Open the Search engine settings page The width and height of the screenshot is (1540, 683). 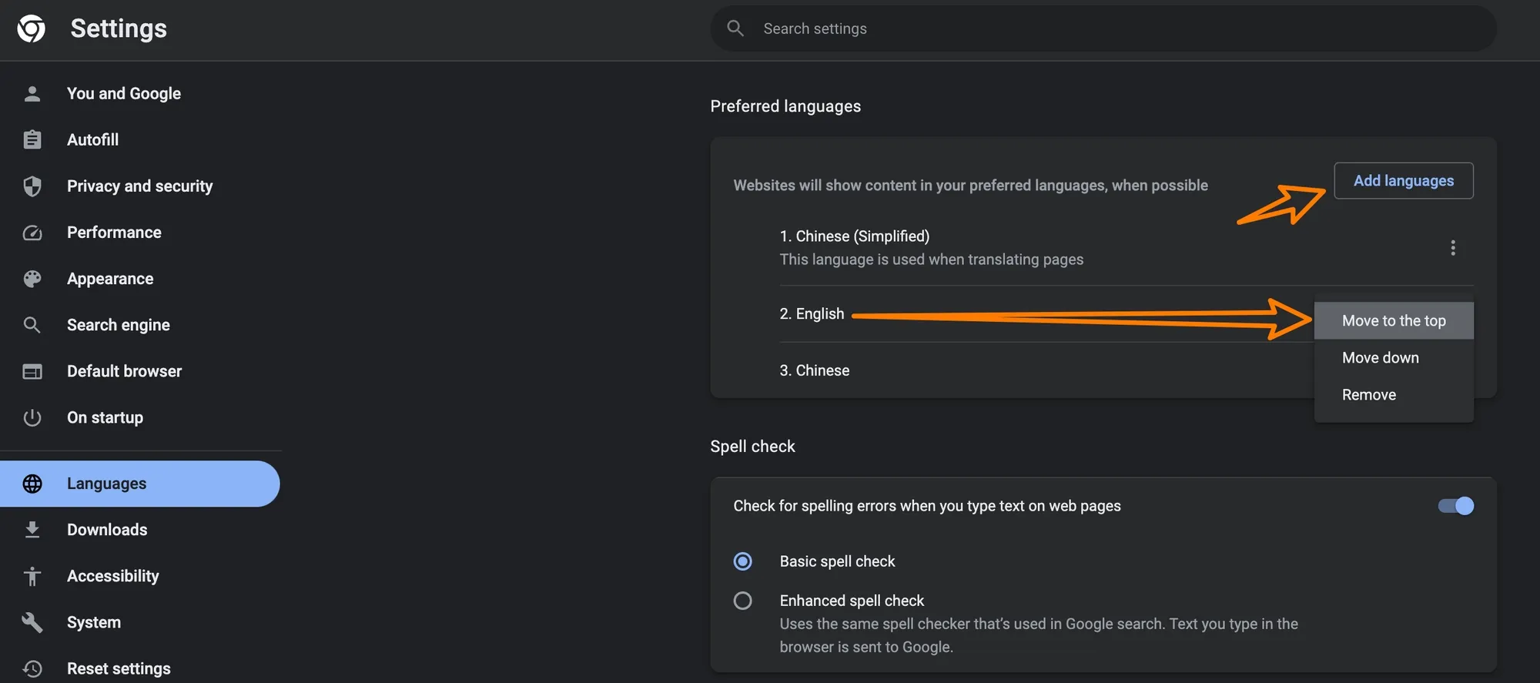pyautogui.click(x=118, y=325)
